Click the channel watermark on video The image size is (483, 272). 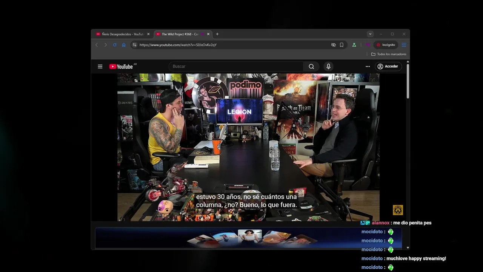tap(398, 210)
